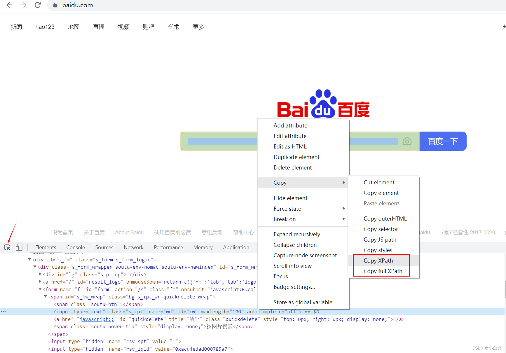Switch to the Sources tab
The height and width of the screenshot is (353, 506).
coord(104,247)
